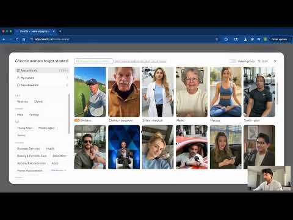Select the Education industry filter
This screenshot has width=293, height=220.
click(59, 156)
